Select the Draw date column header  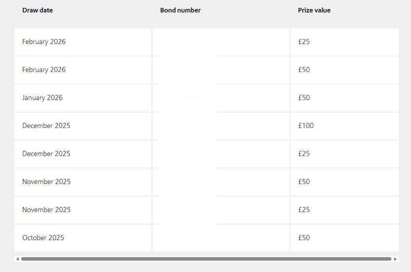(38, 10)
